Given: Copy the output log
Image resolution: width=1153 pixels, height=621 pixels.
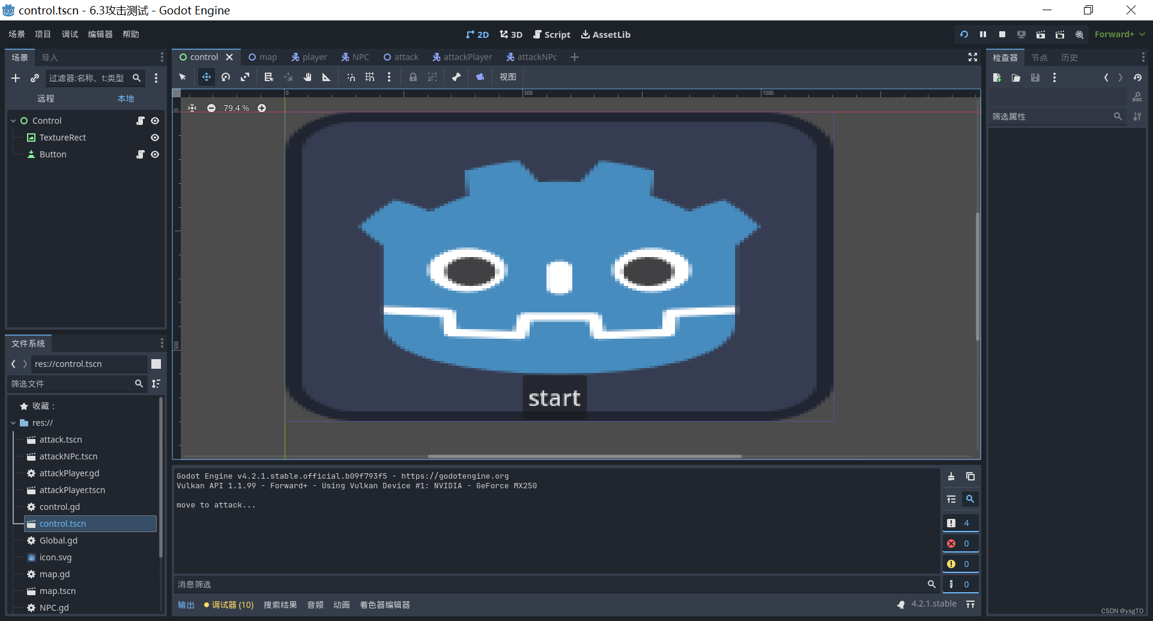Looking at the screenshot, I should coord(970,476).
